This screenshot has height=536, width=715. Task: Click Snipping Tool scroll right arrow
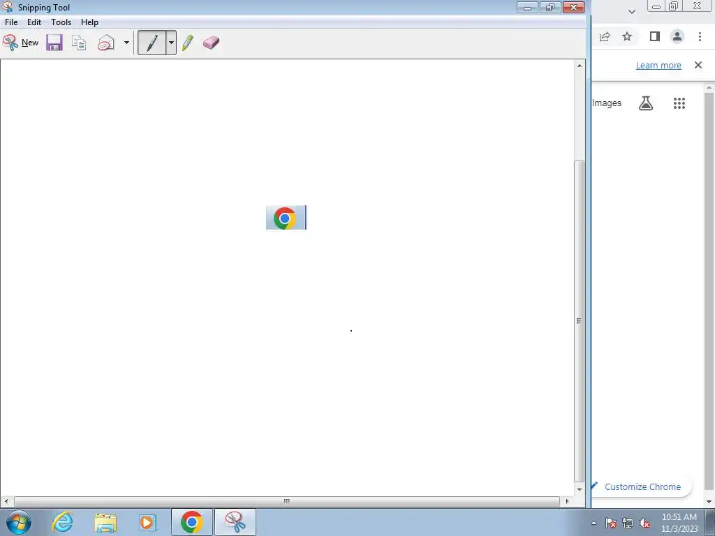click(x=567, y=501)
